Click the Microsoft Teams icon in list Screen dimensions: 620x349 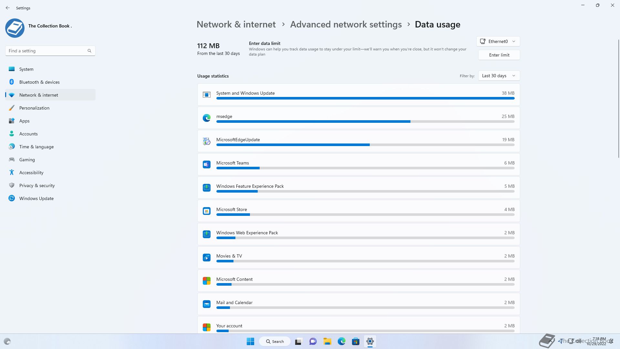point(207,164)
